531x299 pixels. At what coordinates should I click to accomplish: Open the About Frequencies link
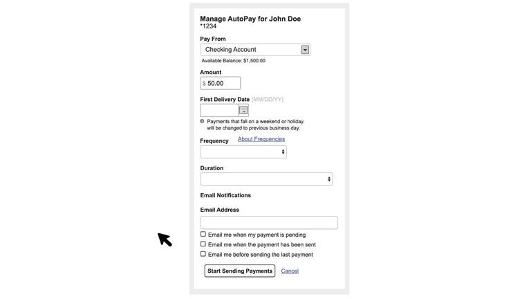pos(261,139)
